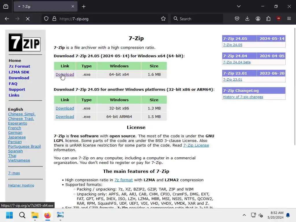This screenshot has width=296, height=222.
Task: Switch language to French
Action: tap(14, 128)
